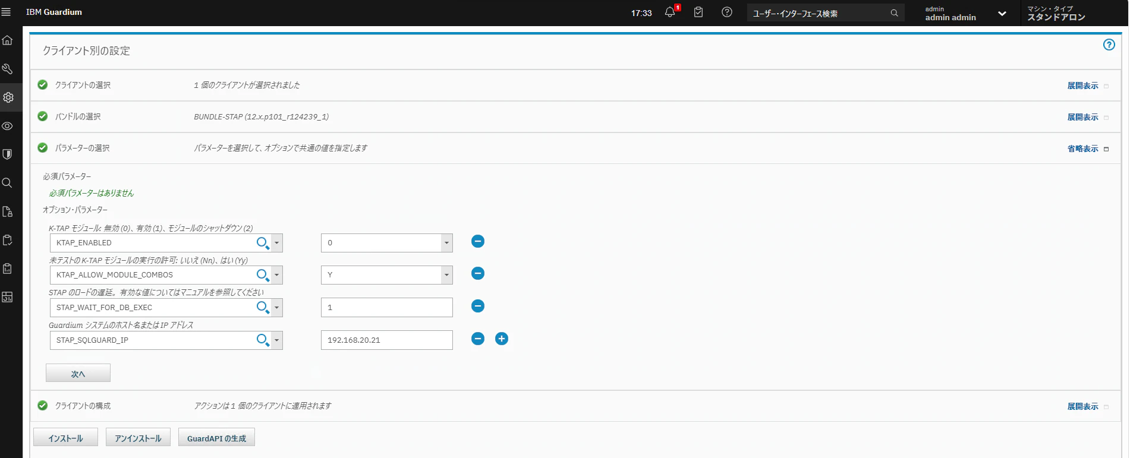Image resolution: width=1130 pixels, height=458 pixels.
Task: Click the 17:33 clock in the header
Action: [x=641, y=13]
